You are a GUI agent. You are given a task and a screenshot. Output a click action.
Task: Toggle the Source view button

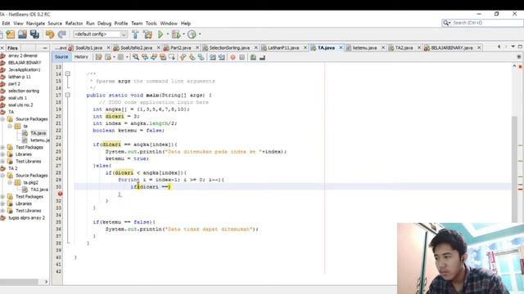pyautogui.click(x=61, y=57)
